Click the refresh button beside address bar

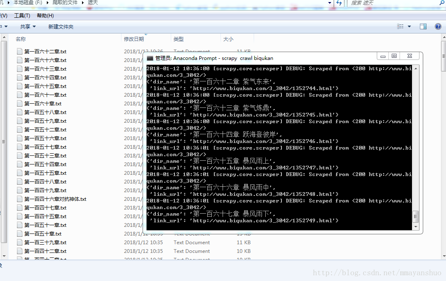click(339, 3)
